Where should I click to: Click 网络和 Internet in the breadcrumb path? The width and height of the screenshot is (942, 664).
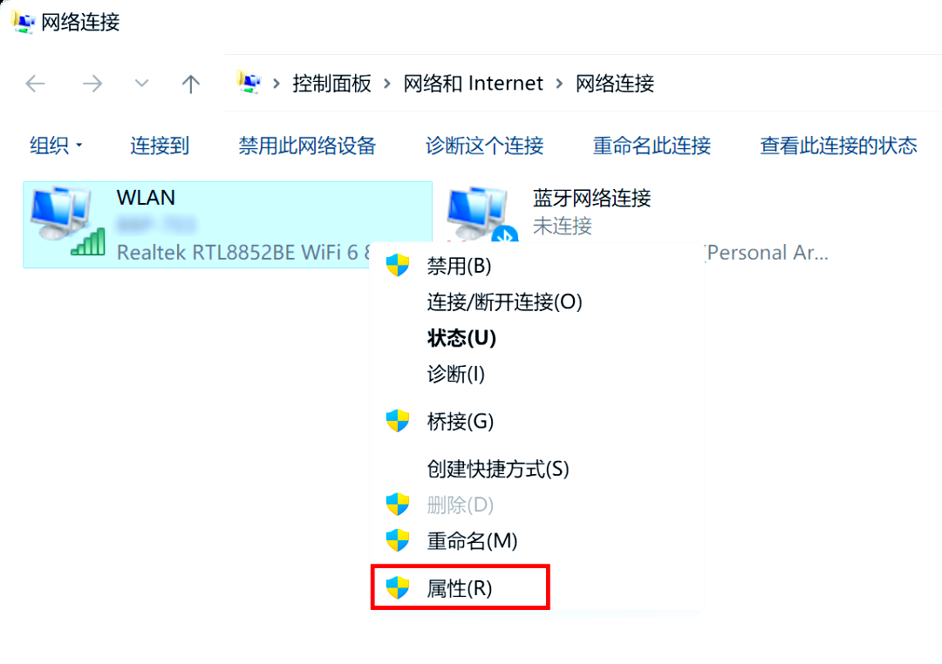(473, 84)
